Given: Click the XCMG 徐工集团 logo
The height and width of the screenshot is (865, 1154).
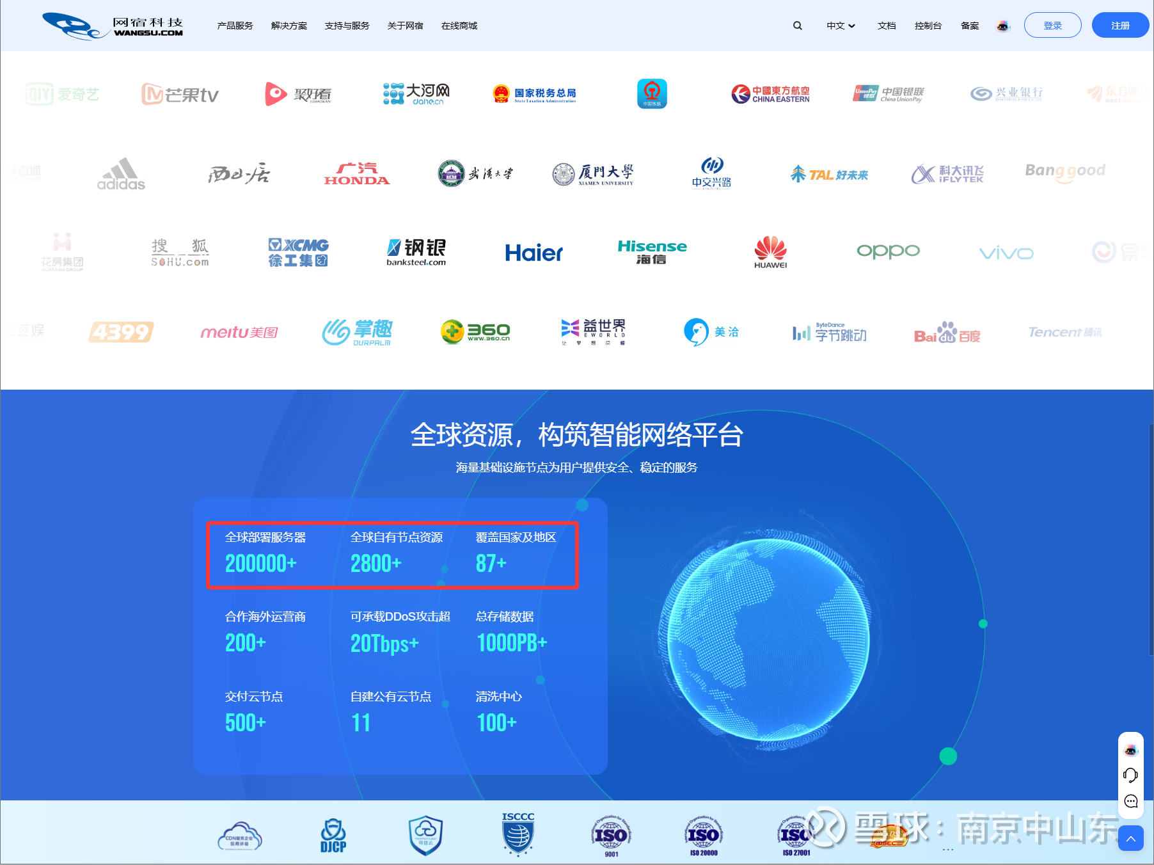Looking at the screenshot, I should (x=298, y=253).
